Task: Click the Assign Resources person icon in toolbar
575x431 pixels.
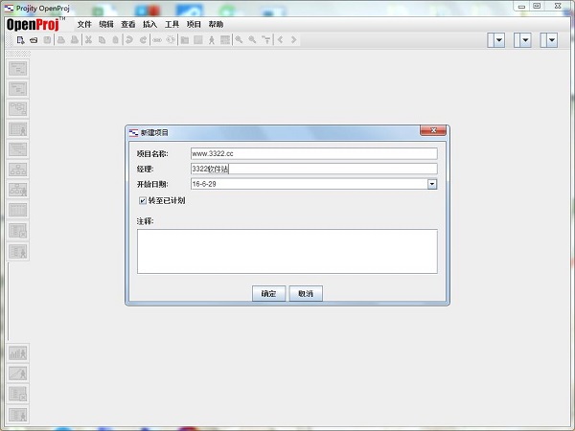Action: click(212, 40)
